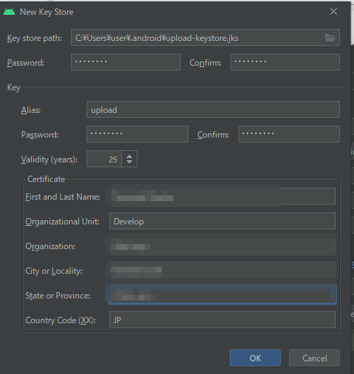Click the Key store path field
The width and height of the screenshot is (354, 374).
point(205,37)
